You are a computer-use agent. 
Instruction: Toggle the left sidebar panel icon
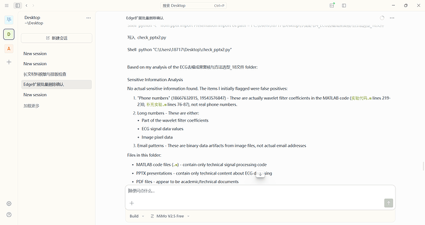[x=18, y=6]
